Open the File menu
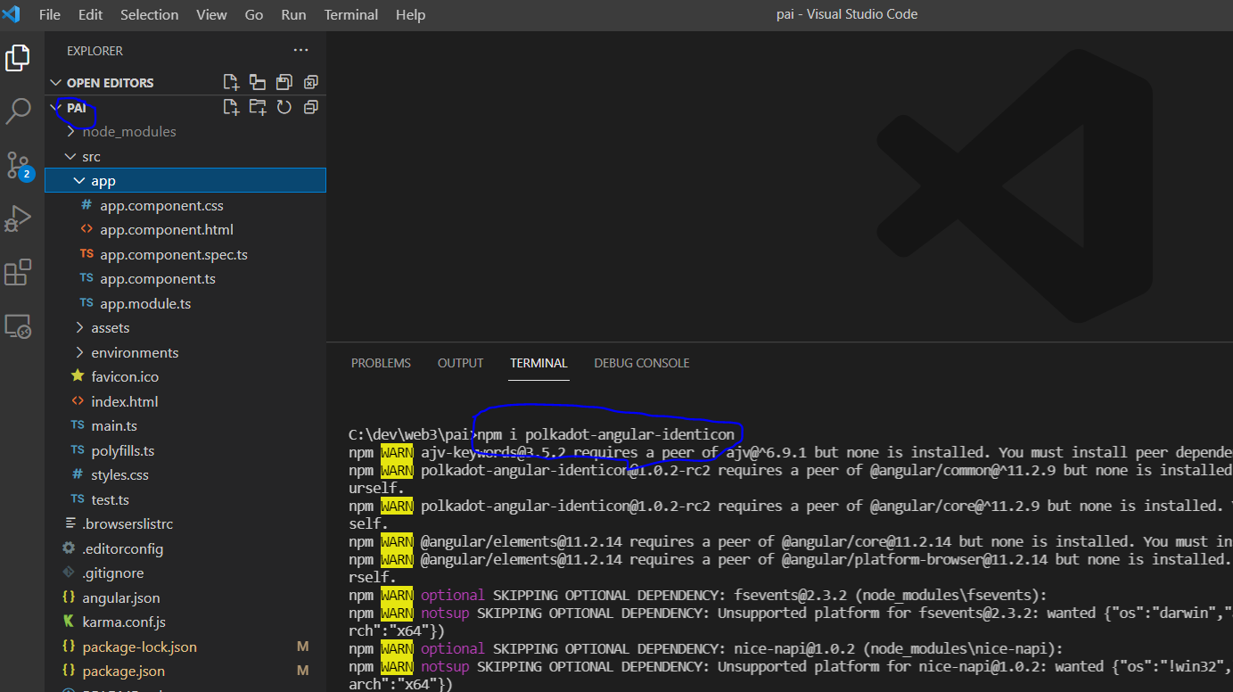 pos(50,14)
